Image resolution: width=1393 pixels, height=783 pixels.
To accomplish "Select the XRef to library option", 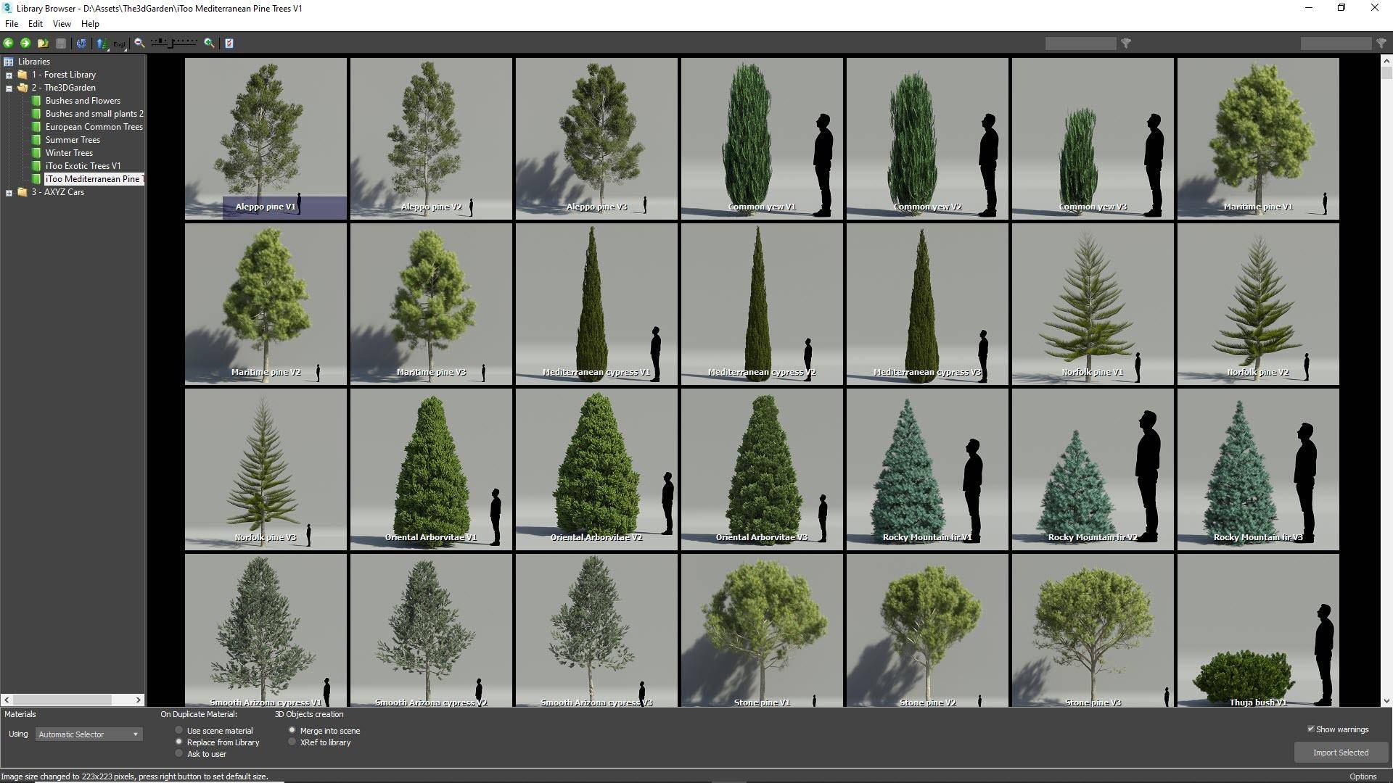I will click(292, 742).
